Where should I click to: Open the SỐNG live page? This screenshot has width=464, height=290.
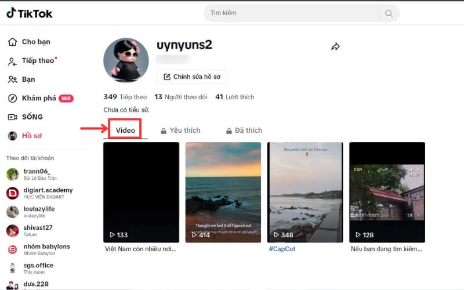point(25,117)
